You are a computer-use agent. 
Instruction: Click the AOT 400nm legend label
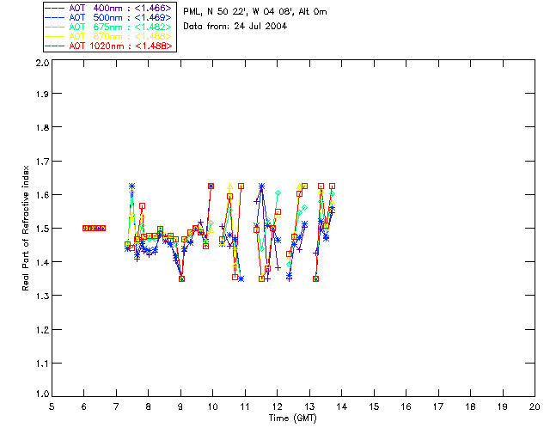click(119, 8)
